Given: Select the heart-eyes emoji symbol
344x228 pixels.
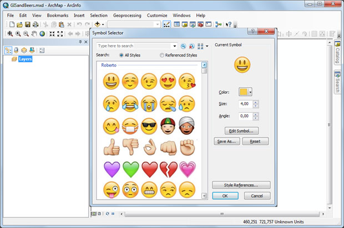Looking at the screenshot, I should pyautogui.click(x=168, y=82).
